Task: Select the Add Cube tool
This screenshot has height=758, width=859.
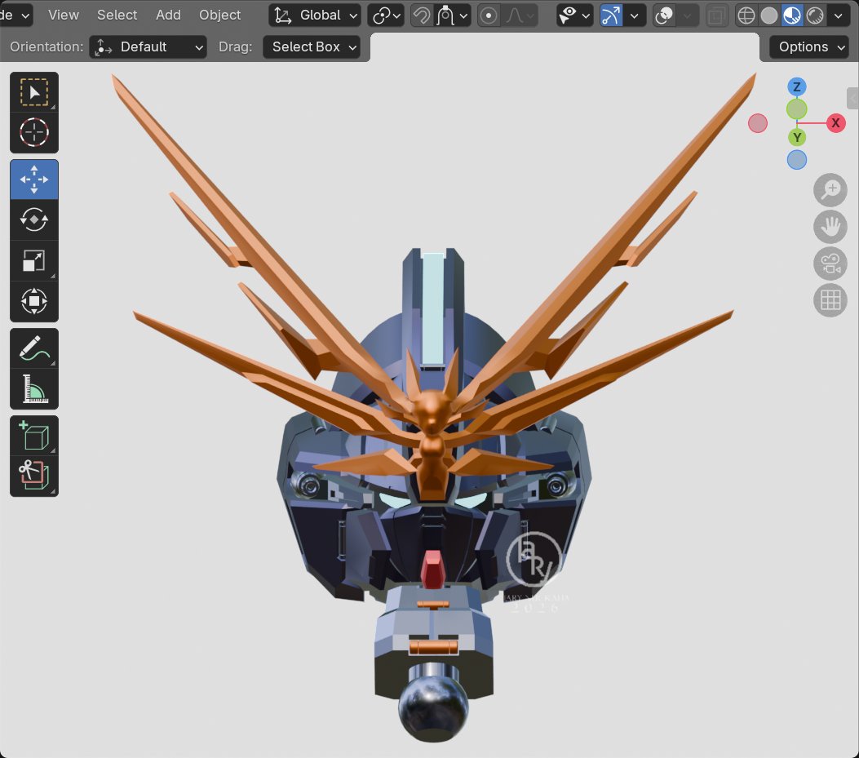Action: click(34, 437)
